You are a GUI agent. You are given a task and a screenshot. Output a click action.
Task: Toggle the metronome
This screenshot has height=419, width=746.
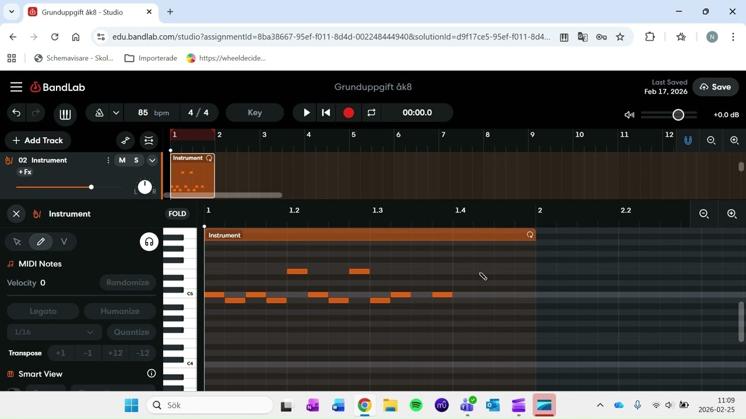99,113
